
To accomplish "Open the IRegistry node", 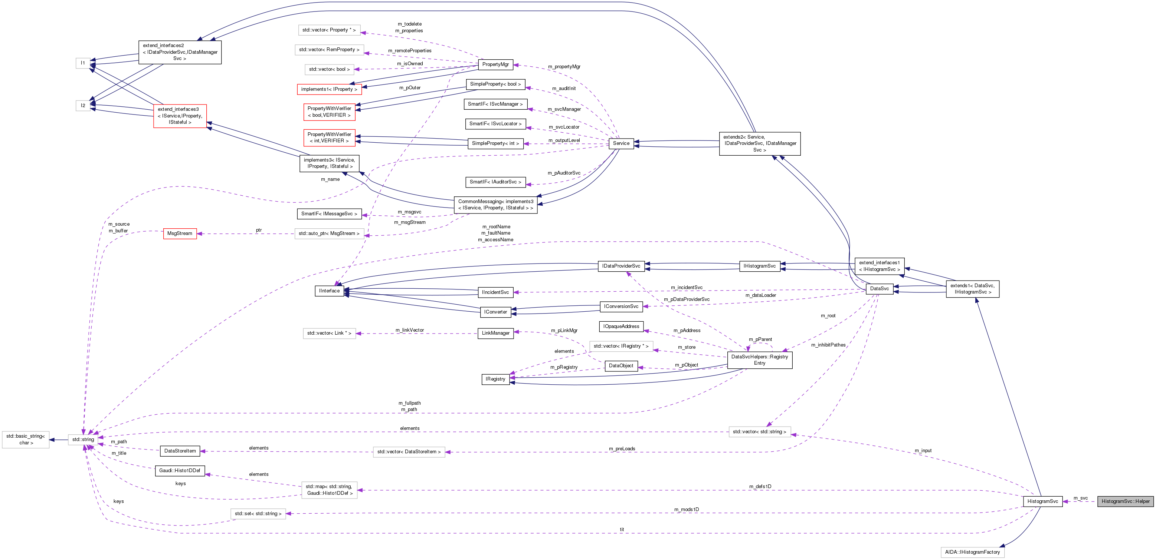I will [495, 379].
